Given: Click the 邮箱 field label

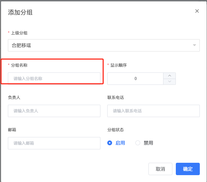Looking at the screenshot, I should coord(12,130).
